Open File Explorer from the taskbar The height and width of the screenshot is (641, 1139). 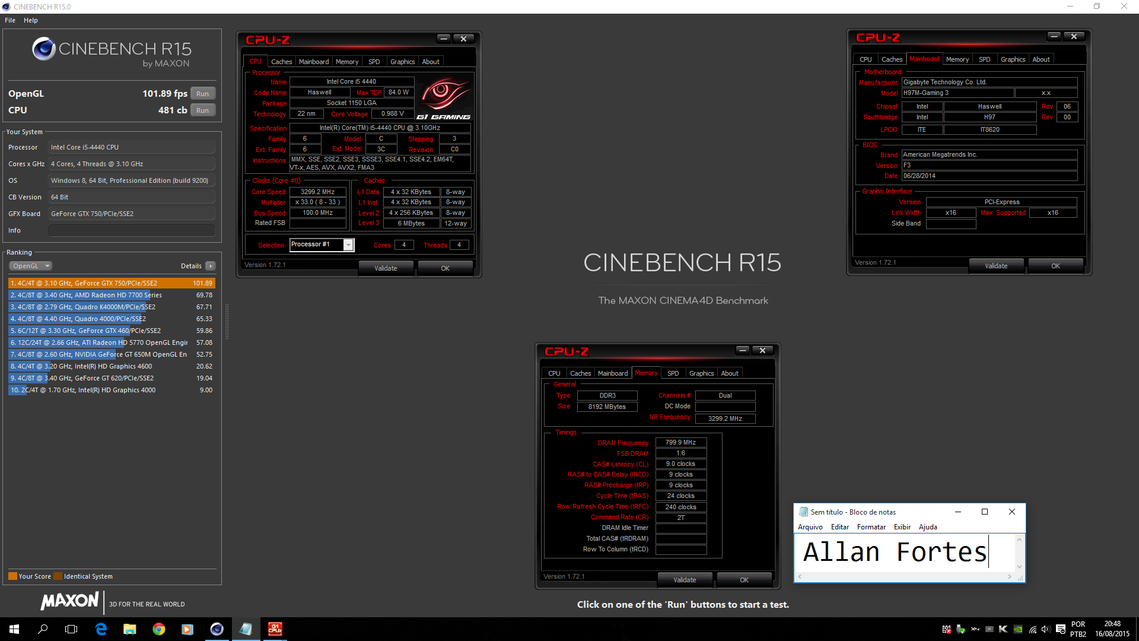pos(129,629)
